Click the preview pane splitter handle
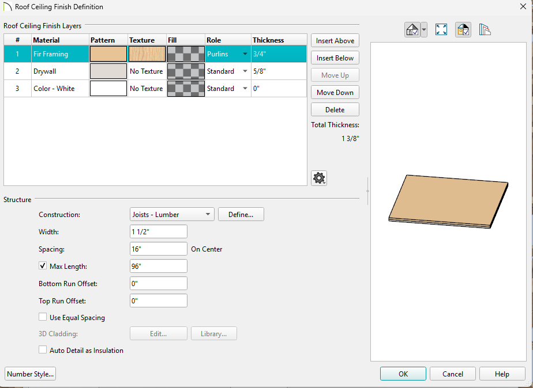Screen dimensions: 533x388 (x=367, y=191)
